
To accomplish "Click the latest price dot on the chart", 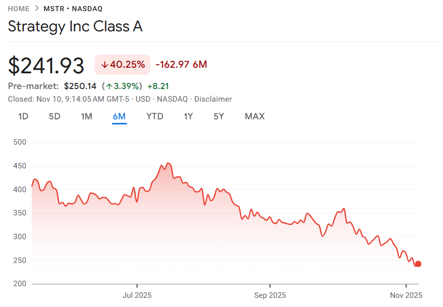I will pos(418,264).
